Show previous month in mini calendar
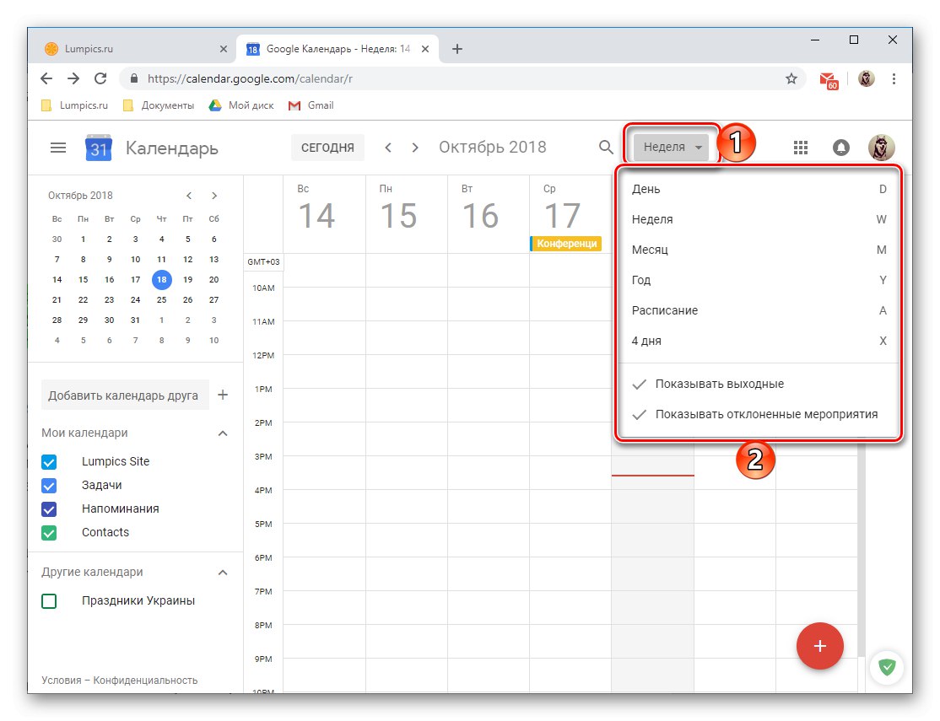This screenshot has width=940, height=721. coord(189,196)
